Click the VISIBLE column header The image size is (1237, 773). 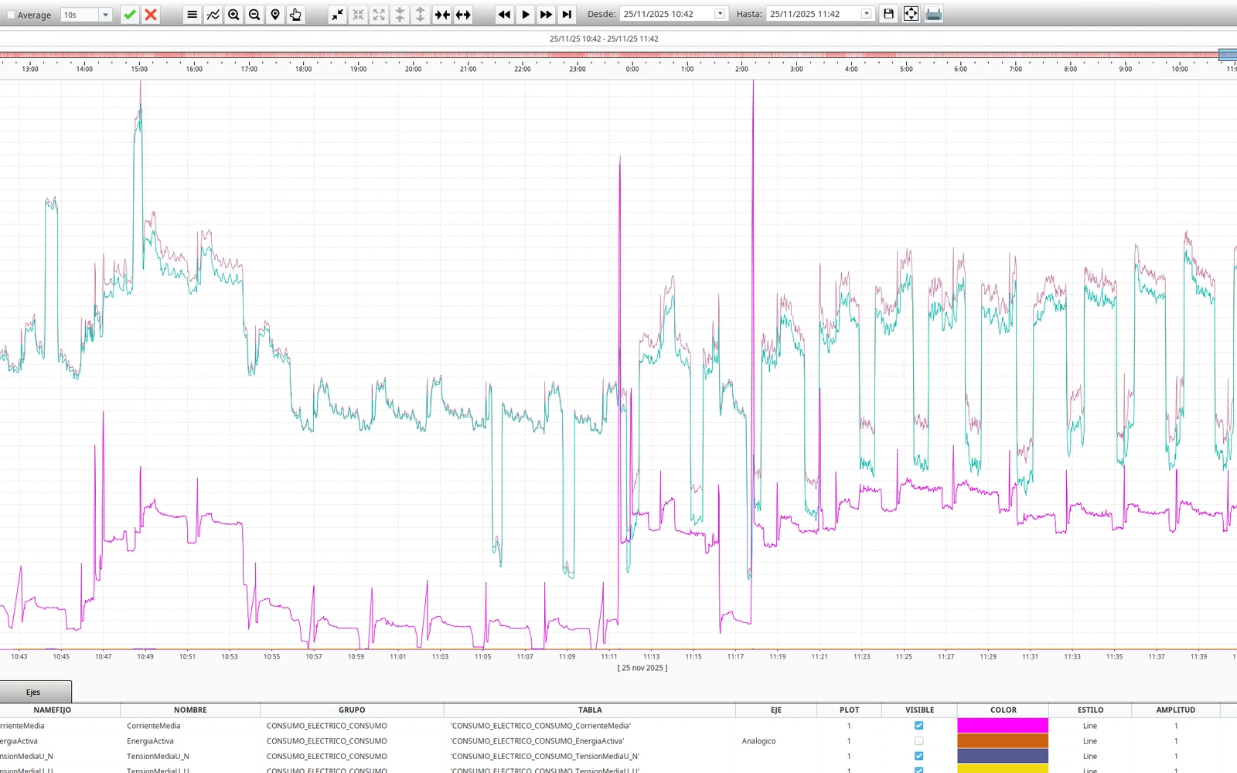click(919, 710)
